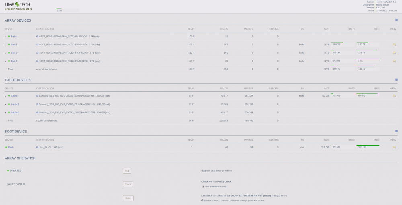
Task: Click the Flash used bar 320 MB
Action: (x=343, y=147)
